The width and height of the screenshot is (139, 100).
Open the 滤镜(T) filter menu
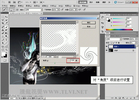45,6
